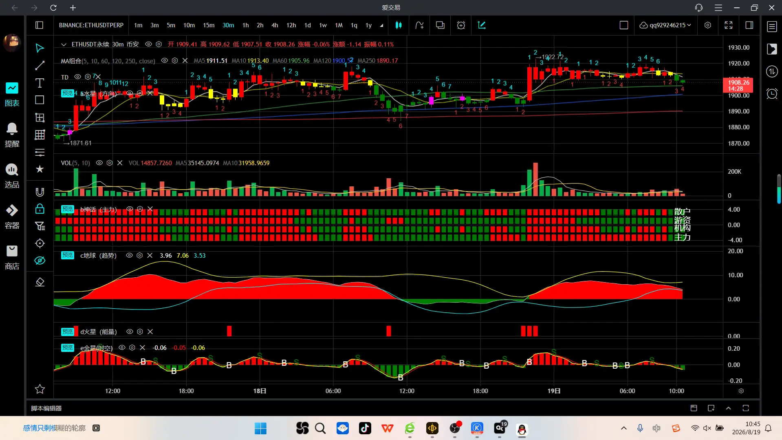Click the lock drawings icon
782x440 pixels.
[x=40, y=209]
